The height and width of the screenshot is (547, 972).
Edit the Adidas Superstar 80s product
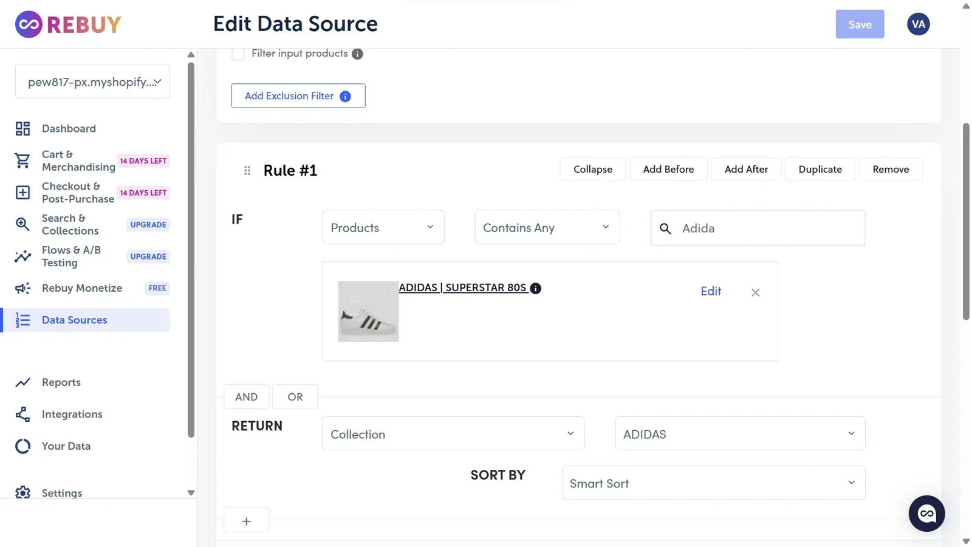[711, 292]
